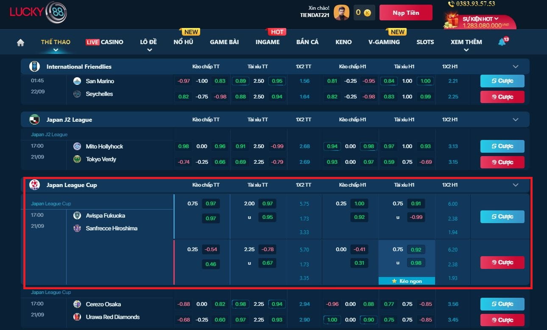Screen dimensions: 547x330
Task: Click Seychelles team crest
Action: [77, 94]
